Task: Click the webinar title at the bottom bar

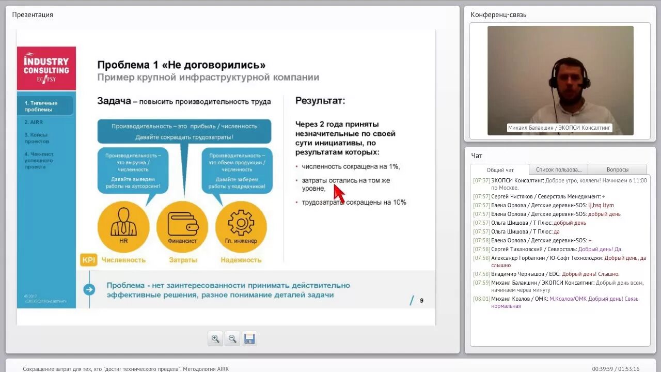Action: [x=125, y=369]
